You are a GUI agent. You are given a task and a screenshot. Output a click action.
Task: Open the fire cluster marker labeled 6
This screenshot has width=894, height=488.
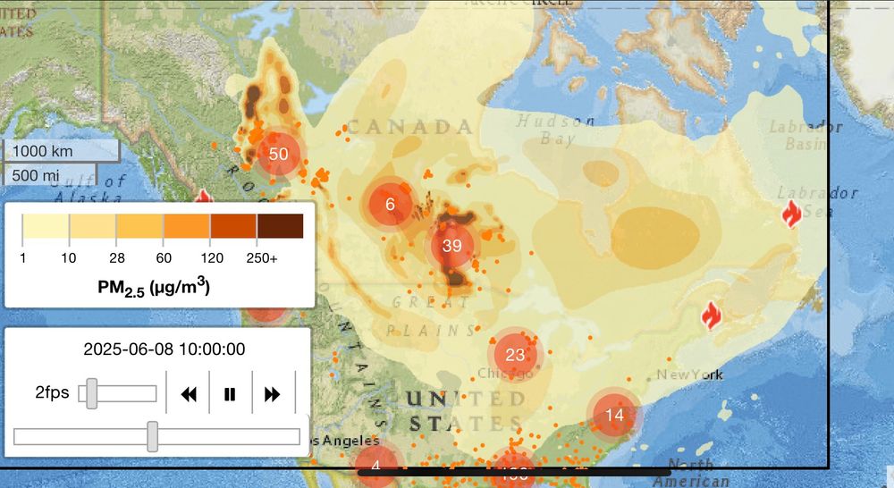click(x=390, y=204)
